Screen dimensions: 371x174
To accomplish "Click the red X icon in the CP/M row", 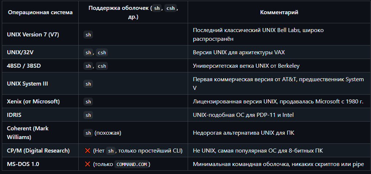I will click(87, 151).
